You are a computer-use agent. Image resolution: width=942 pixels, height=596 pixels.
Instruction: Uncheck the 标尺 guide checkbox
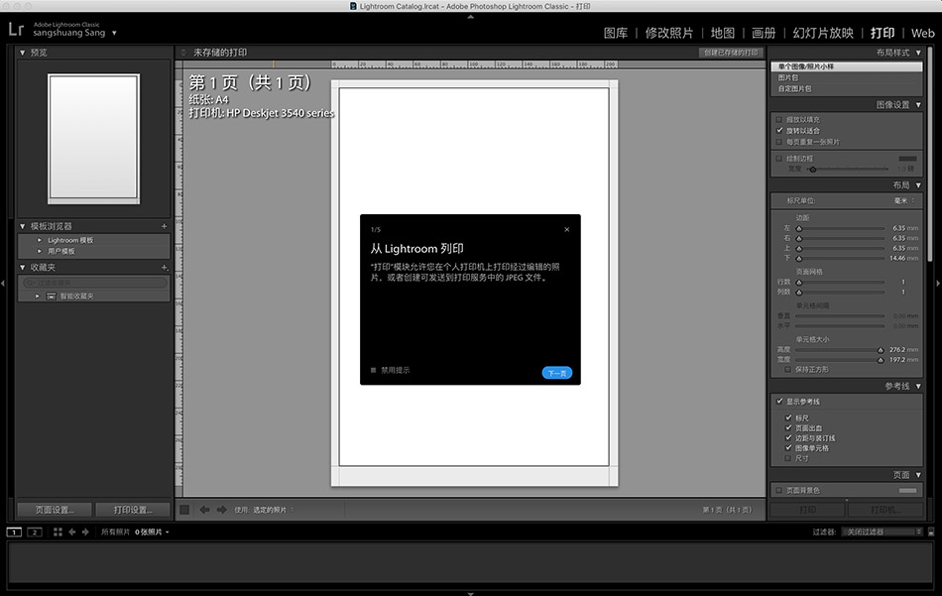pos(788,417)
